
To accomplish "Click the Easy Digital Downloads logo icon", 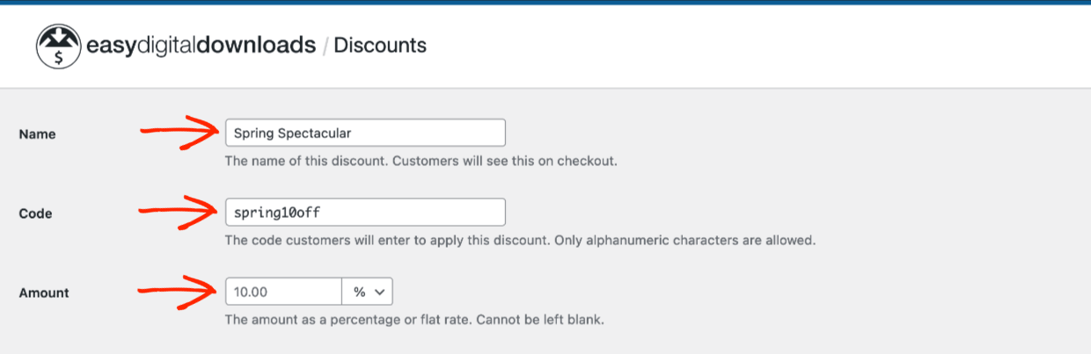I will (x=58, y=46).
